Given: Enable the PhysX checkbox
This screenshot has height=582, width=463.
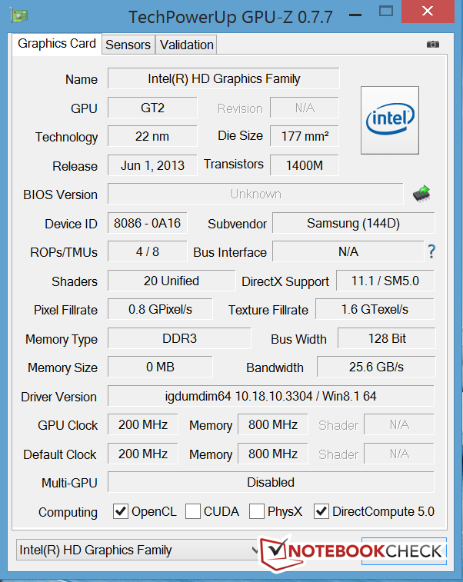Looking at the screenshot, I should (257, 511).
